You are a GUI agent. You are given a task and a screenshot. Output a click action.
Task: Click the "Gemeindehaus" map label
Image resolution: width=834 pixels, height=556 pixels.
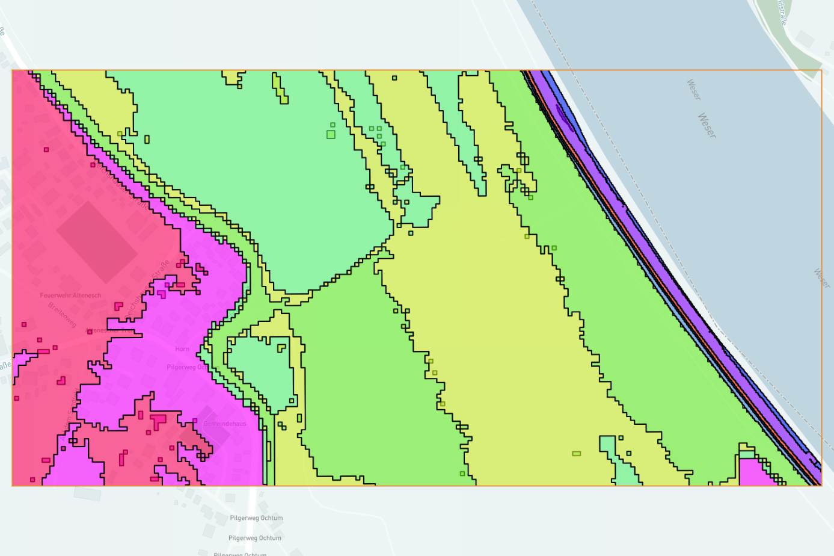click(x=224, y=424)
